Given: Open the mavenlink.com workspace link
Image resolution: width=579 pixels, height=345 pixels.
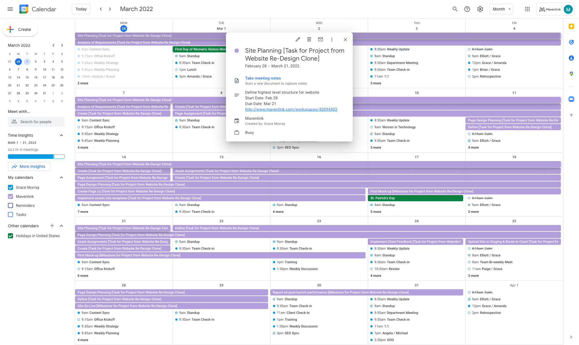Looking at the screenshot, I should click(291, 109).
